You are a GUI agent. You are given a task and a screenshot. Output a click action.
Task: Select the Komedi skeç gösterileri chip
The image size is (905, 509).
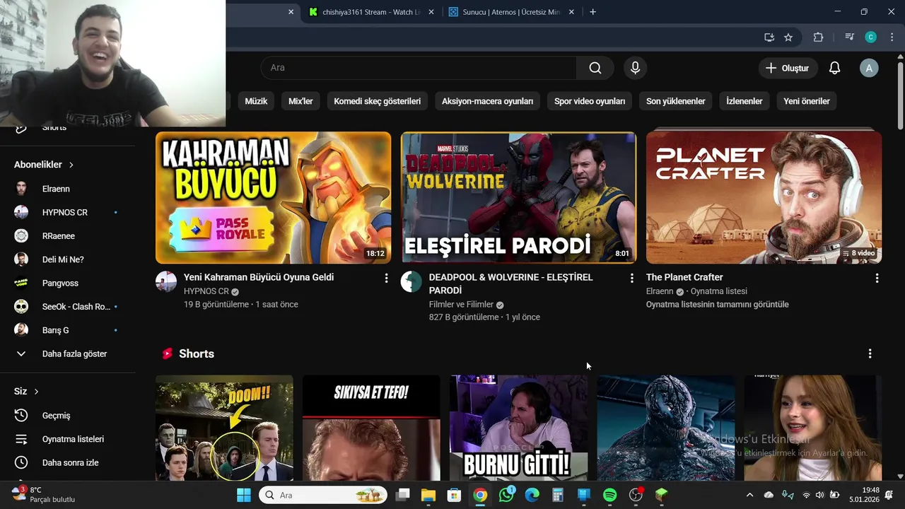pos(377,101)
